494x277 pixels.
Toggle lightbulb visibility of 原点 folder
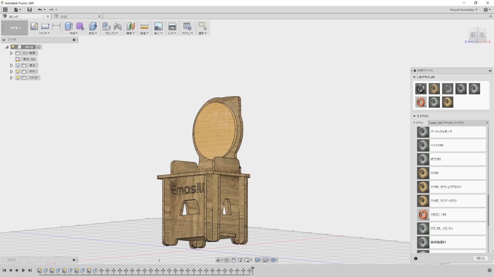tap(18, 65)
